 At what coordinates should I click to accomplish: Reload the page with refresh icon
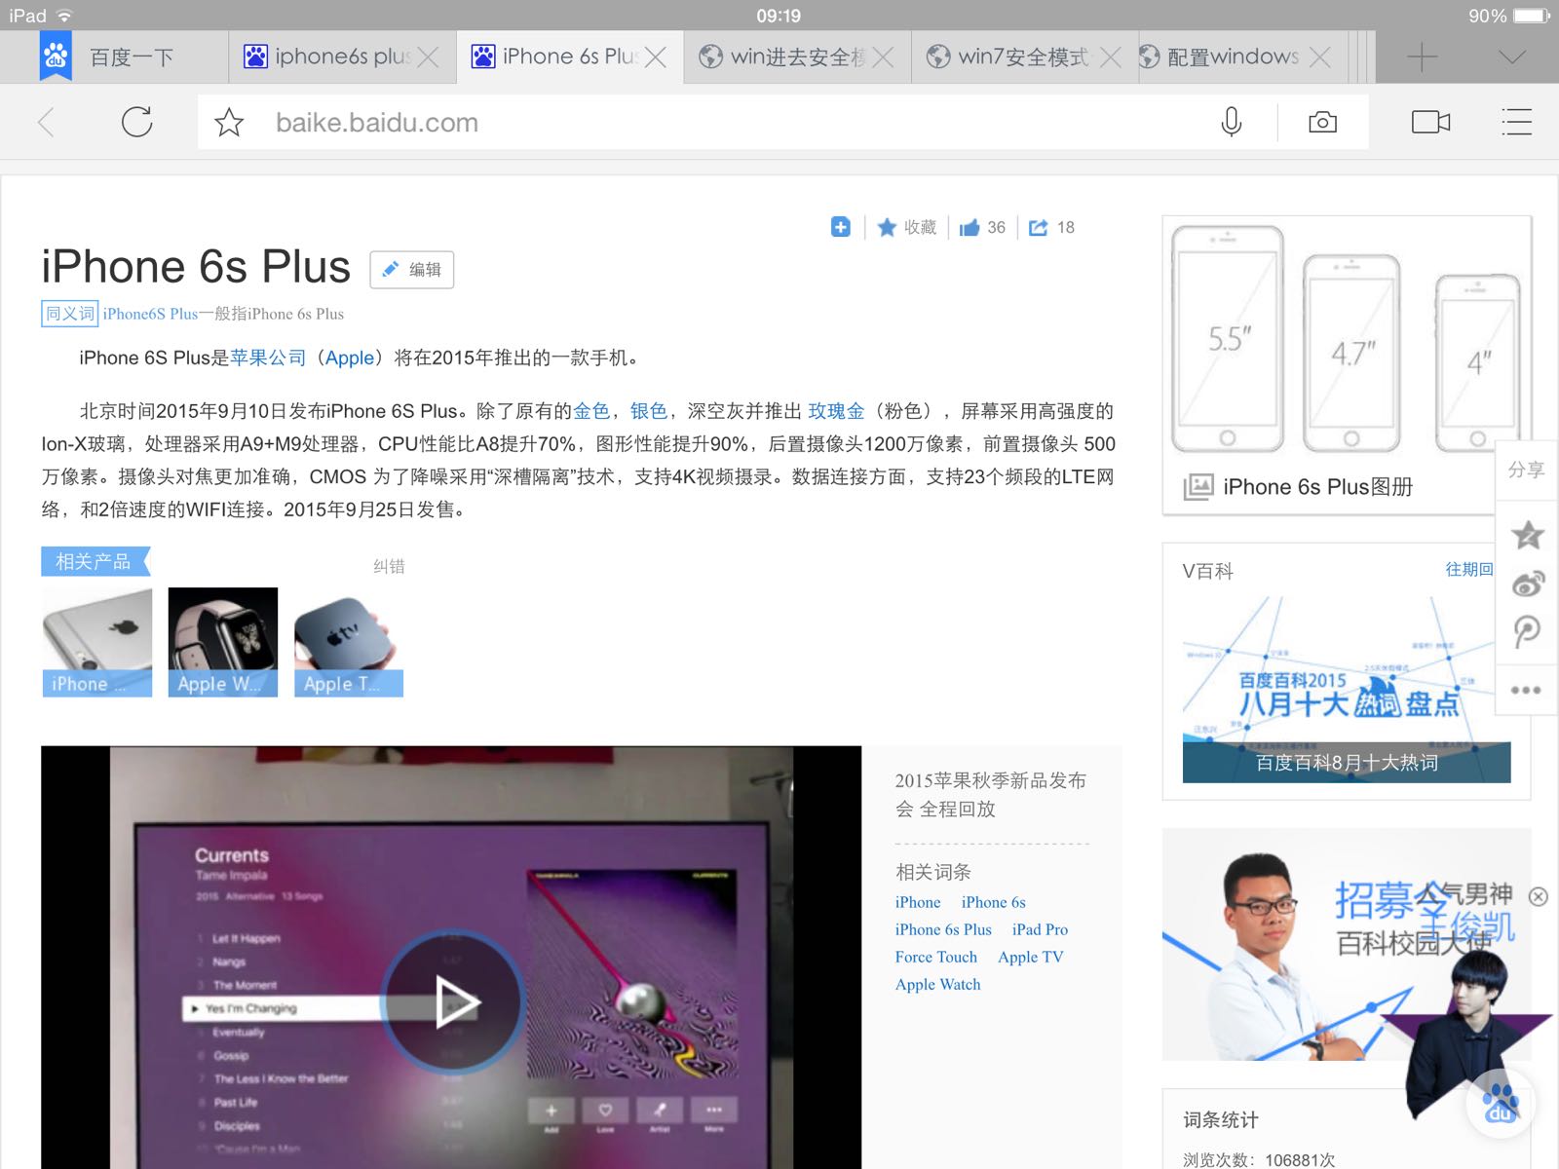[x=137, y=122]
